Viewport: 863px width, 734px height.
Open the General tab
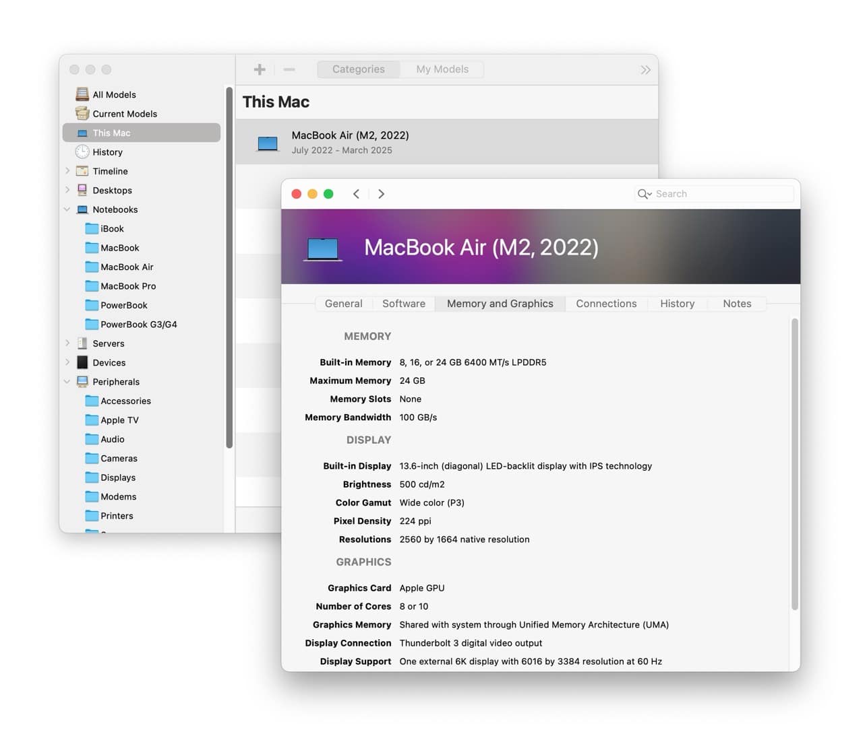coord(343,304)
